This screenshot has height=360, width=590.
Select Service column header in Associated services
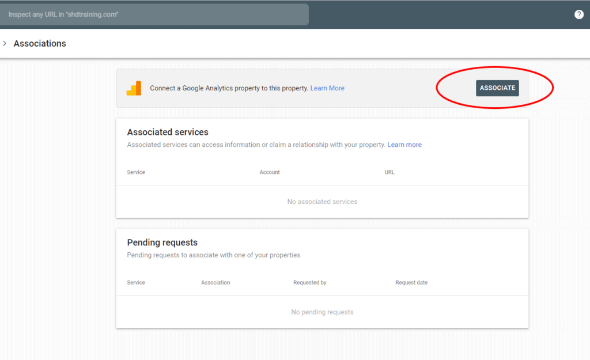click(136, 172)
